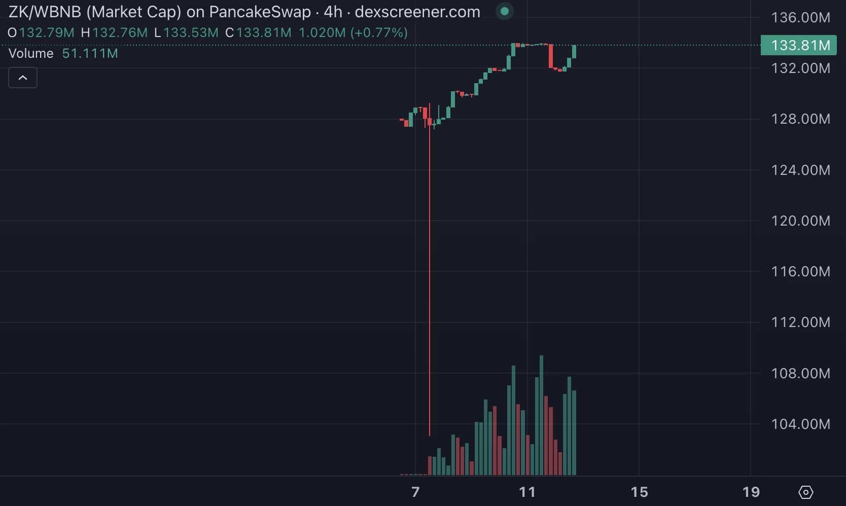Click the L 133.53M low value
The height and width of the screenshot is (506, 846).
[187, 33]
